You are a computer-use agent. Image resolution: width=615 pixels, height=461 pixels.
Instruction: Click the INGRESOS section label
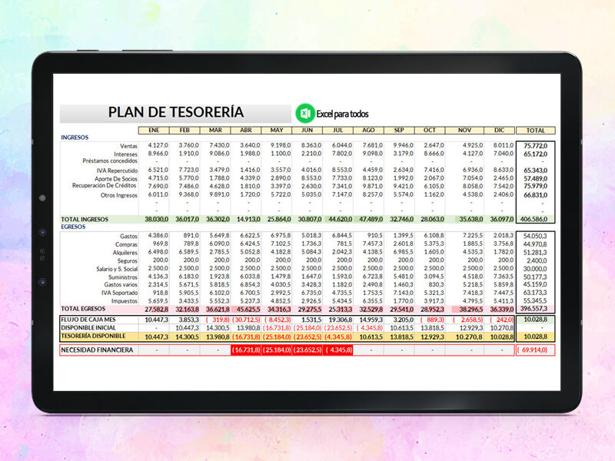pos(75,138)
